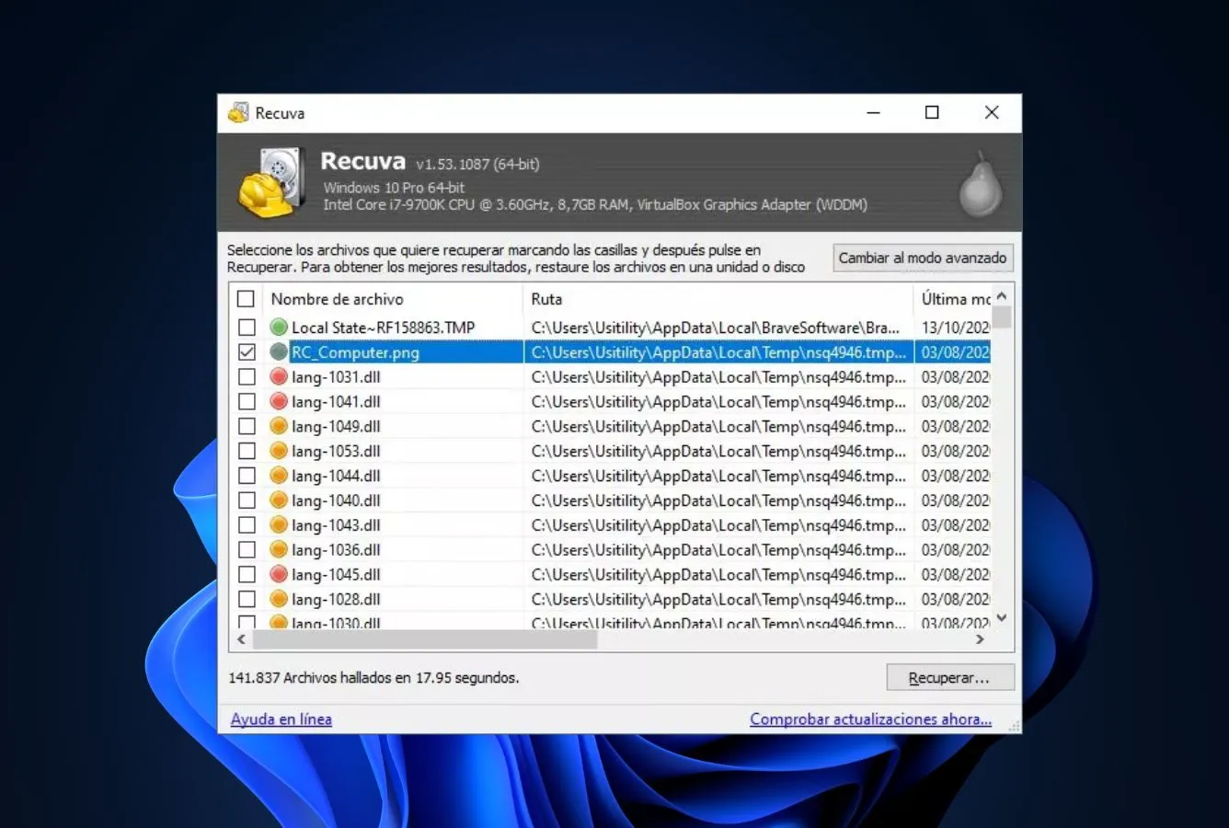Check the lang-1044.dll checkbox
This screenshot has height=828, width=1229.
pyautogui.click(x=247, y=476)
